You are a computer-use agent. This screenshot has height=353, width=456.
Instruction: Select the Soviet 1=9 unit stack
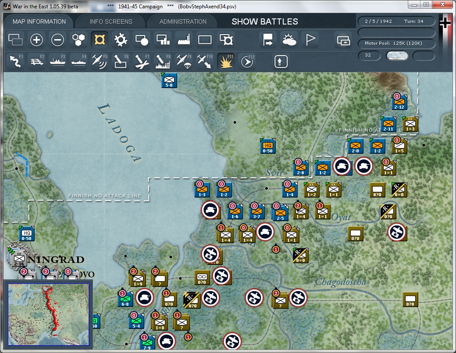[137, 279]
